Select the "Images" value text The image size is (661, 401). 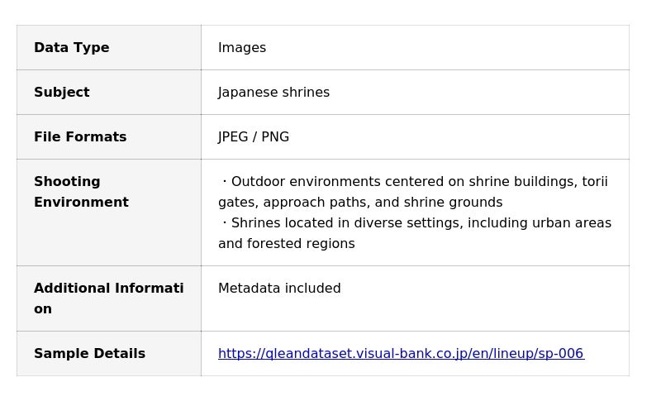pos(242,48)
